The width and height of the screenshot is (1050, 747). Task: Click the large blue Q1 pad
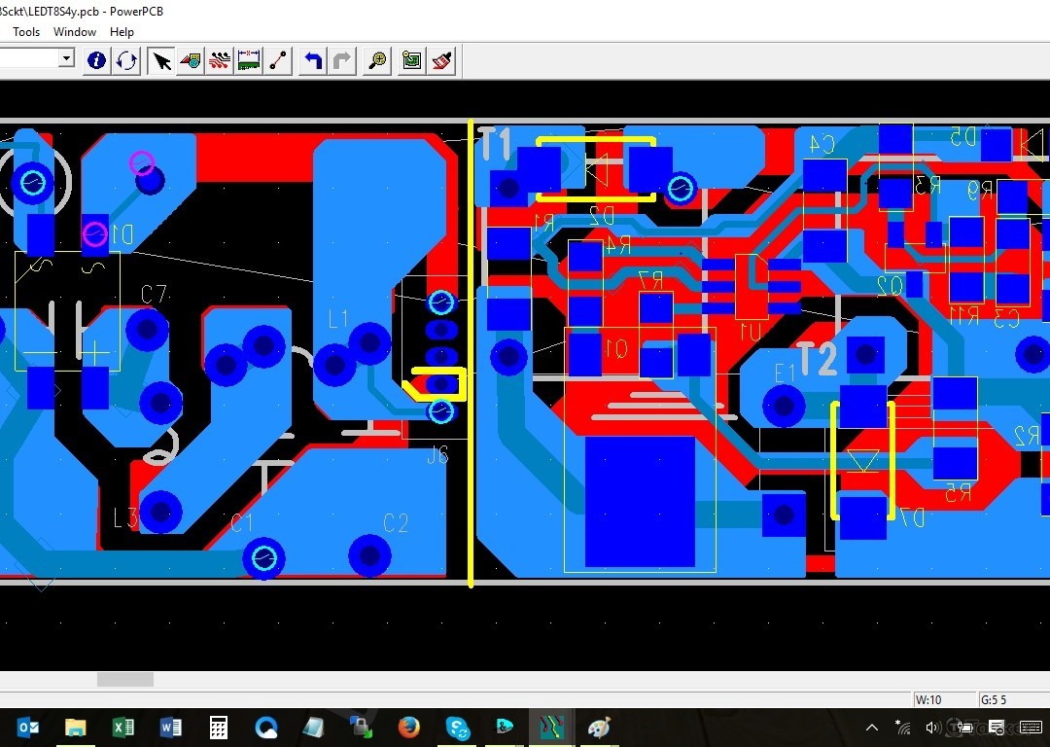coord(640,501)
